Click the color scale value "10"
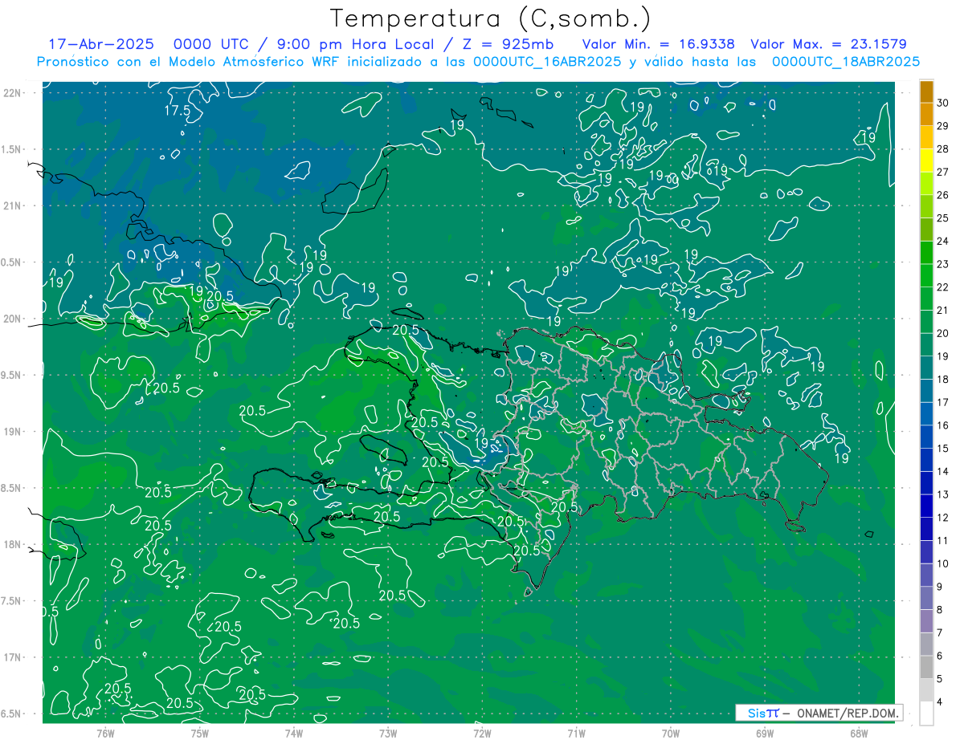 point(943,564)
